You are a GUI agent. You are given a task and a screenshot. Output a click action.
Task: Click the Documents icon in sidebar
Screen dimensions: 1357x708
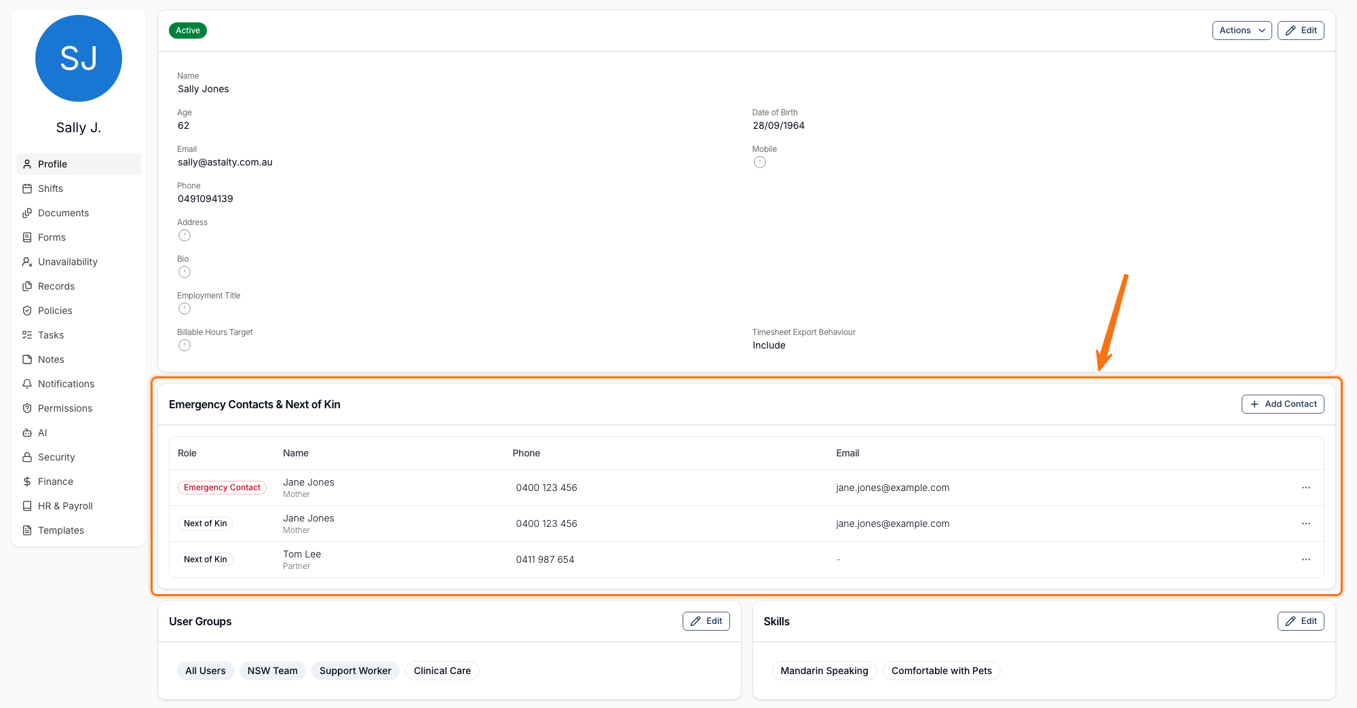point(27,213)
